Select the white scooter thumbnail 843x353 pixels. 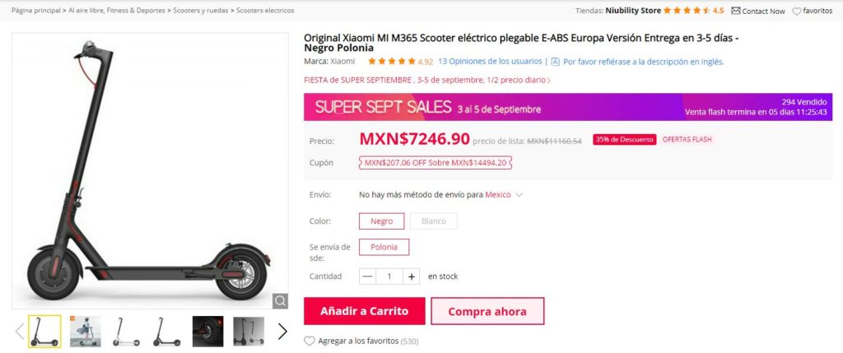coord(126,332)
